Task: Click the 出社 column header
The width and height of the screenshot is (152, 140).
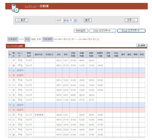Action: pyautogui.click(x=59, y=54)
